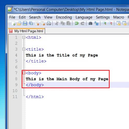Click line number 10 in margin
Viewport: 129px width, 129px height.
tap(15, 91)
